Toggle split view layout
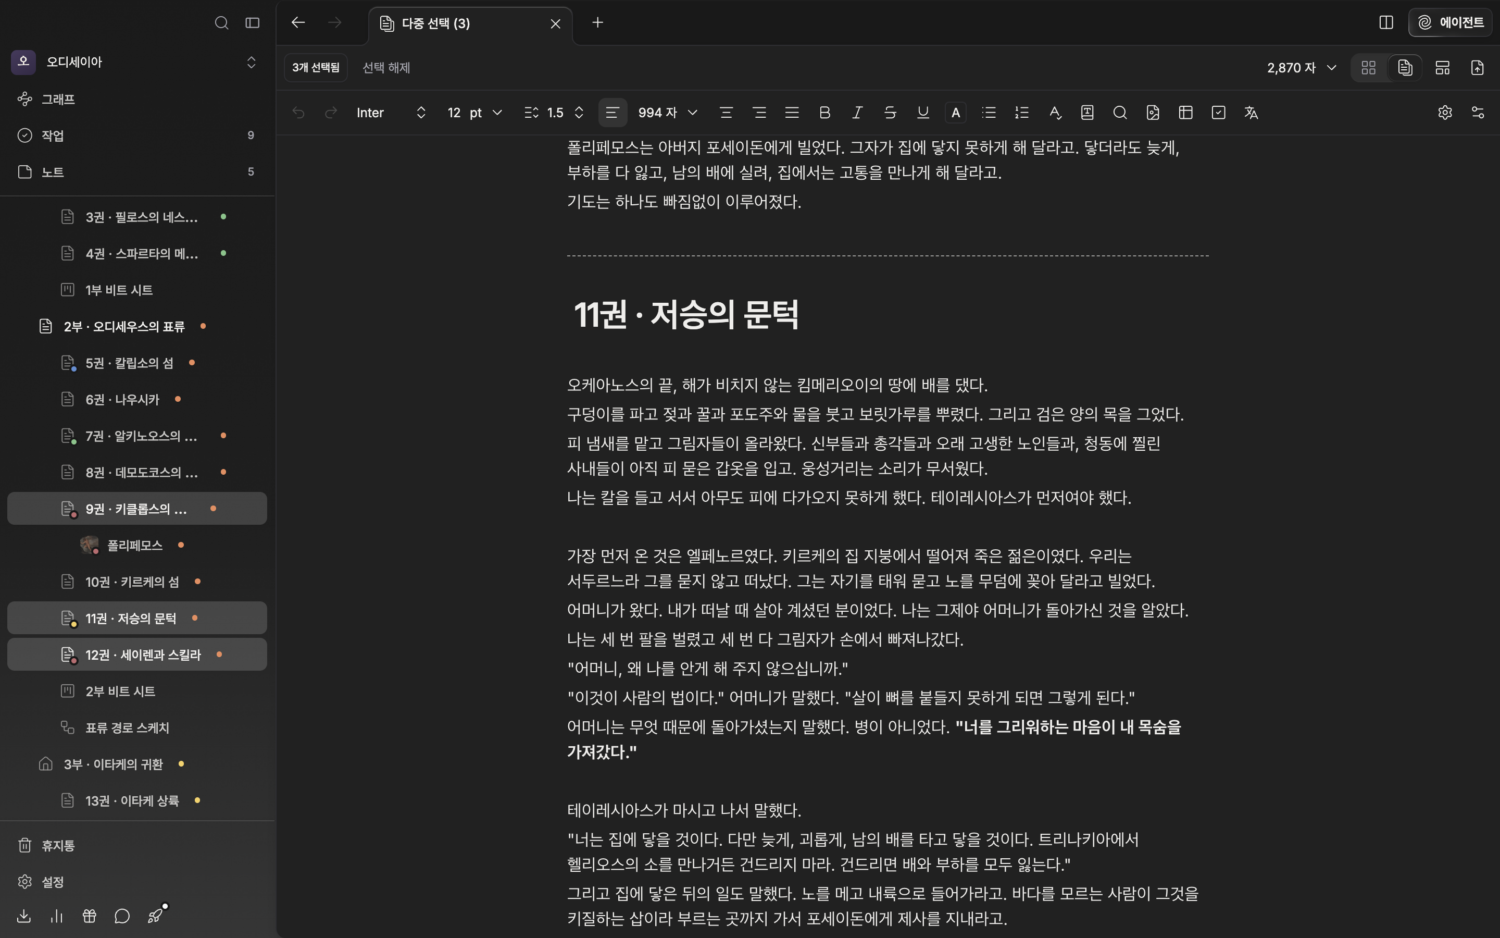1500x938 pixels. click(1386, 22)
